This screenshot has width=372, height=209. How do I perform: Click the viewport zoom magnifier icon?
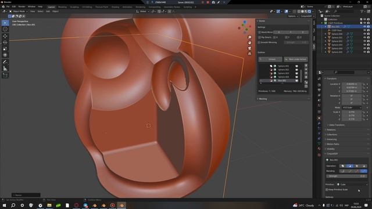point(249,37)
